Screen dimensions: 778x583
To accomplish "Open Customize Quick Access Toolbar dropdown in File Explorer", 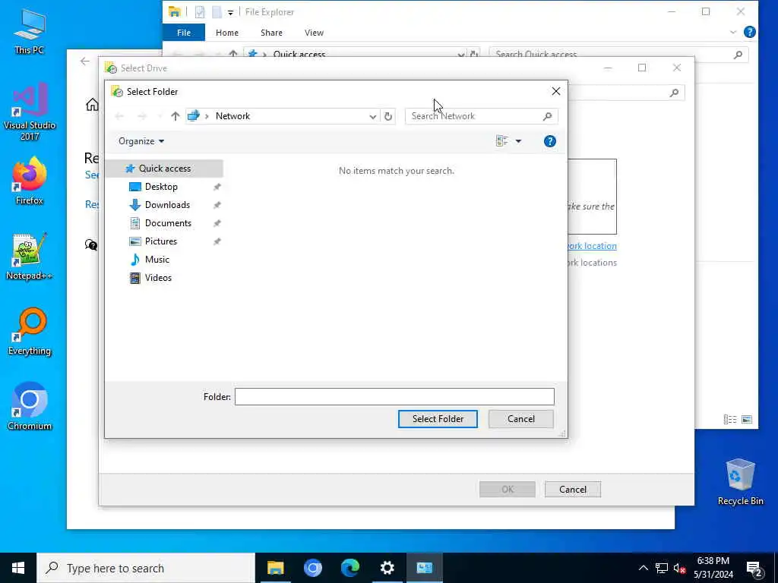I will 230,12.
